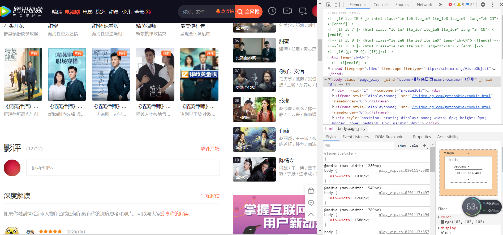The image size is (503, 235).
Task: Open DevTools settings gear
Action: point(483,4)
